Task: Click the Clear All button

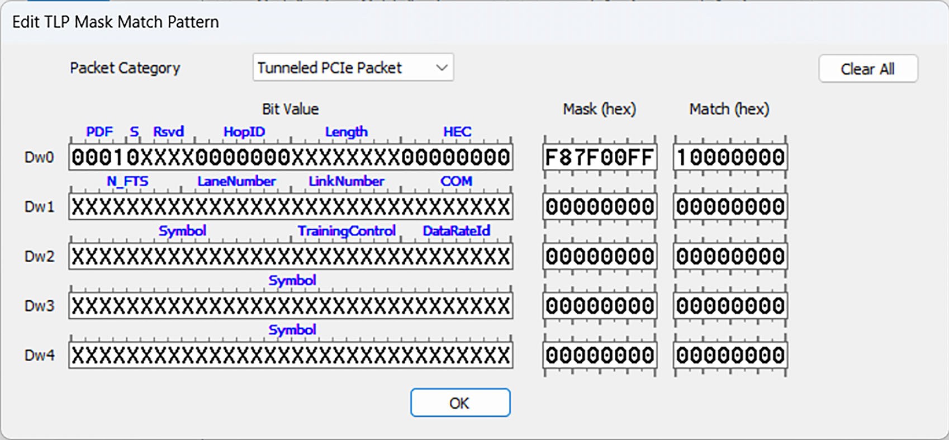Action: pos(867,69)
